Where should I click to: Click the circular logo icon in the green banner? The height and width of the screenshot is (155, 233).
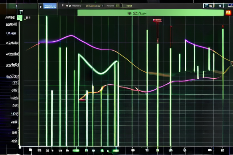point(129,13)
